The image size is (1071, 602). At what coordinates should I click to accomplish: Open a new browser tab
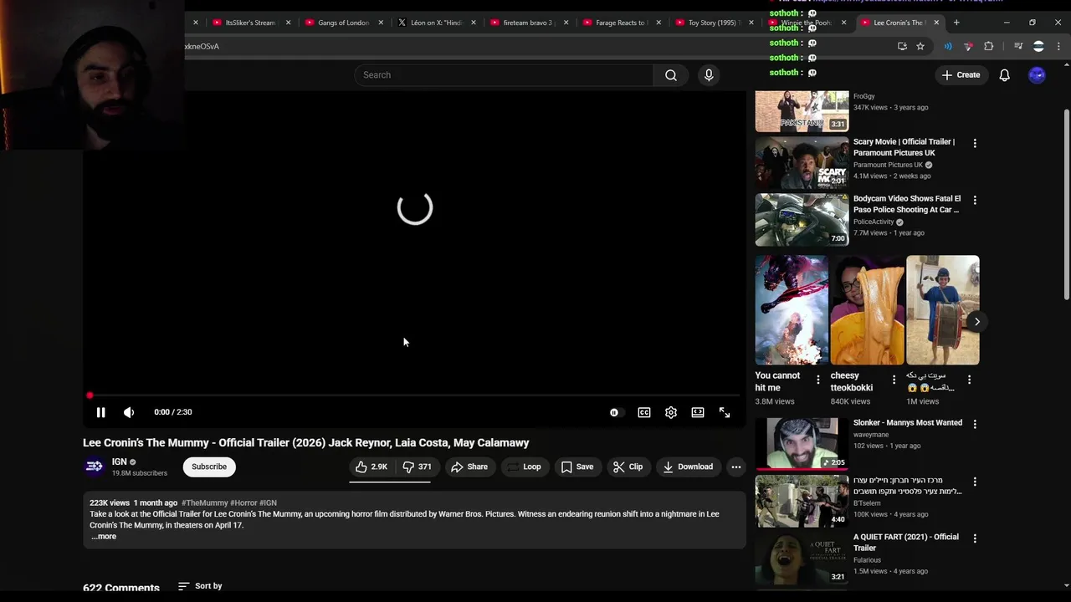point(956,23)
